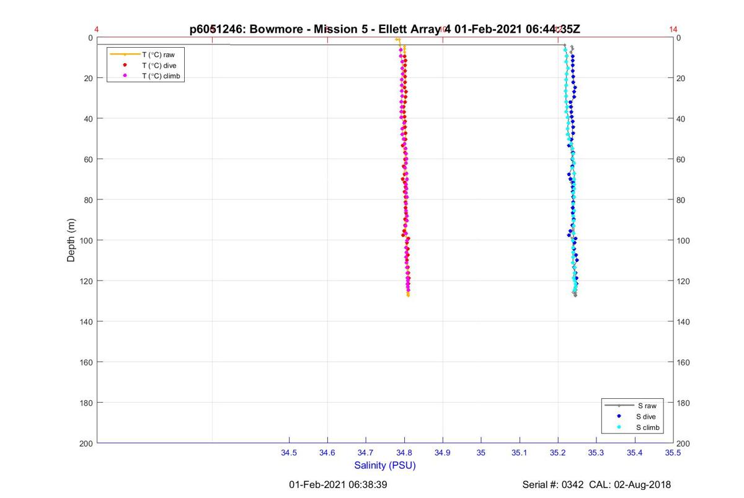Viewport: 744px width, 498px height.
Task: Click the 140 tick on left depth axis
Action: click(86, 321)
